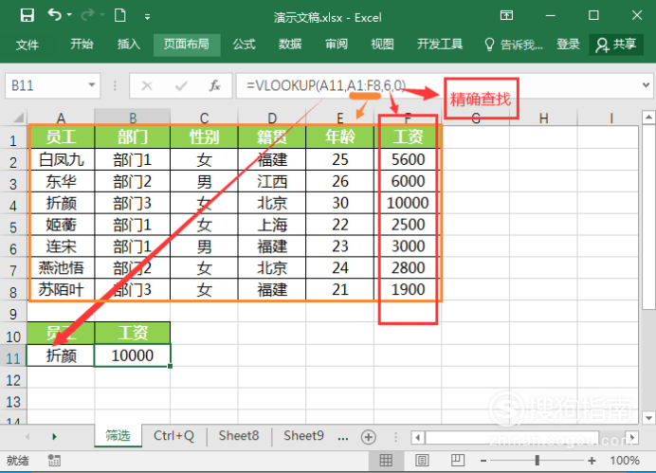Viewport: 656px width, 473px height.
Task: Click the Insert Function fx icon
Action: pyautogui.click(x=215, y=85)
